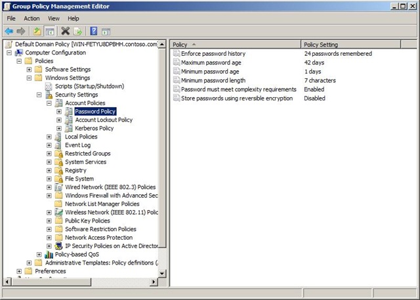
Task: Click the horizontal scrollbar left arrow
Action: [7, 282]
